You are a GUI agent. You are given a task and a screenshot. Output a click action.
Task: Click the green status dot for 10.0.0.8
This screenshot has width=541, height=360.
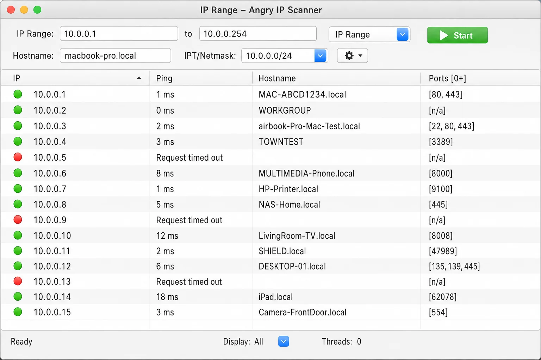(x=18, y=204)
